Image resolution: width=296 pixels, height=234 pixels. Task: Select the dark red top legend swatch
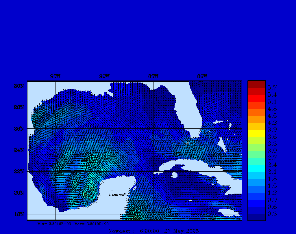[x=256, y=84]
